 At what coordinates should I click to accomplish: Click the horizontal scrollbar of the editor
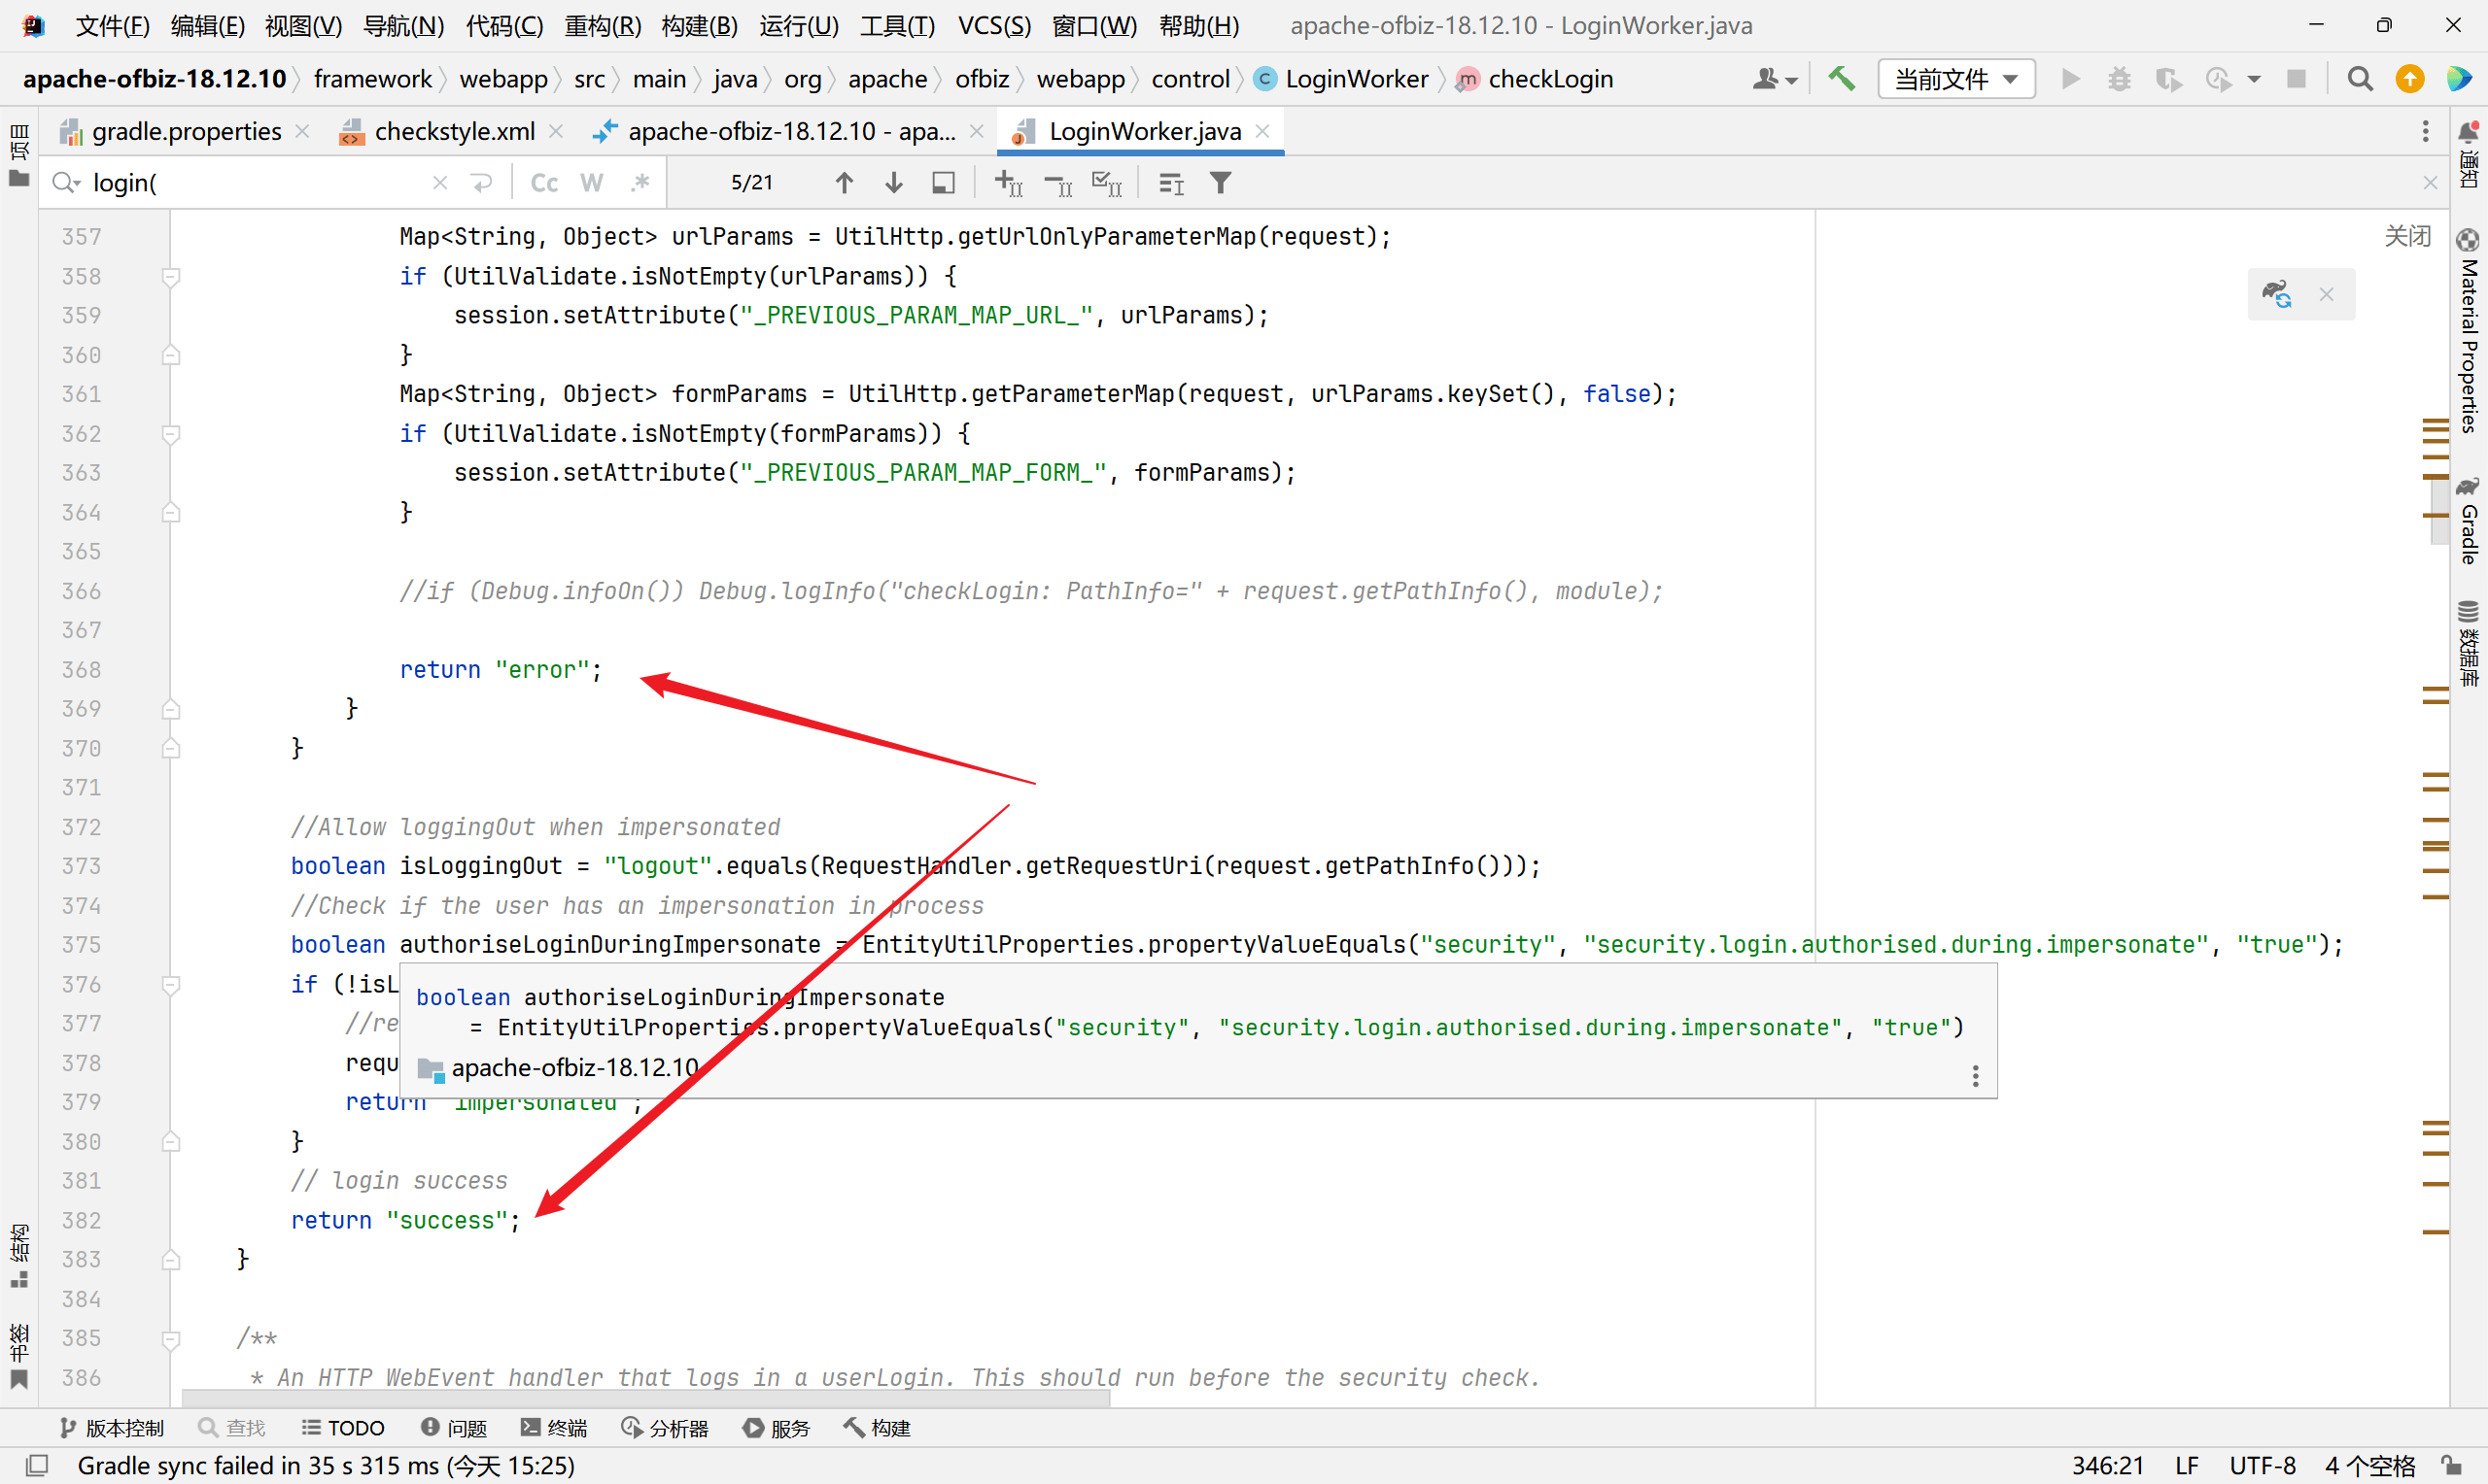[x=646, y=1398]
